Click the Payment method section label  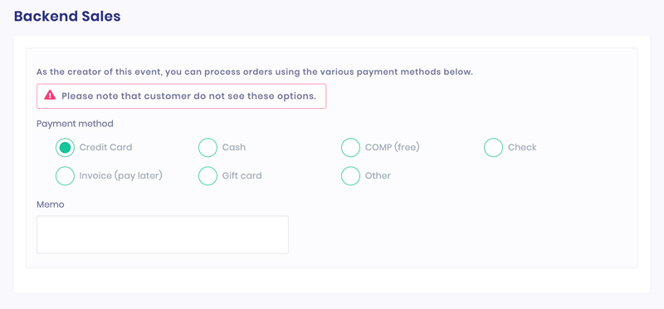tap(75, 124)
